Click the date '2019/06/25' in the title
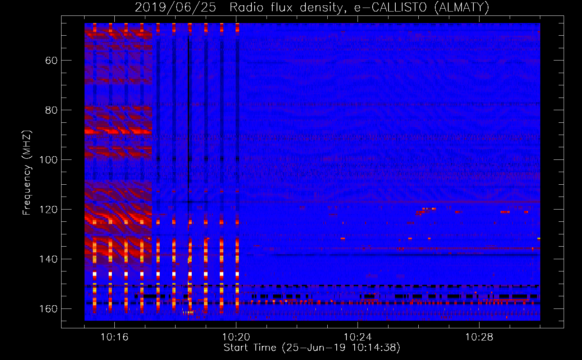The height and width of the screenshot is (360, 582). point(176,8)
